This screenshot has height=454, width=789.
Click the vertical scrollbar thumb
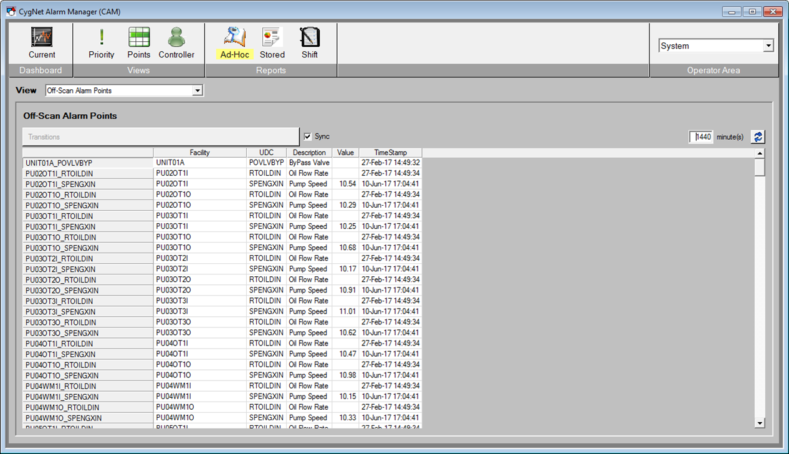[x=760, y=167]
